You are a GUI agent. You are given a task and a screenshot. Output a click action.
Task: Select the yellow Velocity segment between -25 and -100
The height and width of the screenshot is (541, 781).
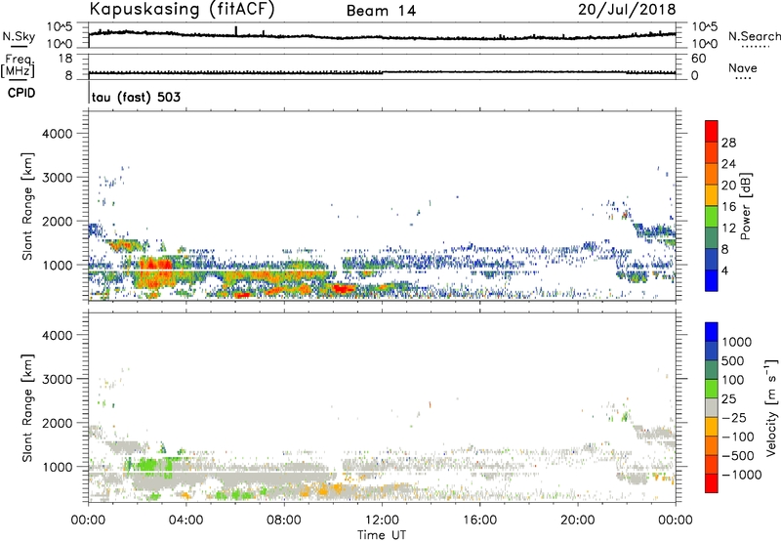click(712, 427)
